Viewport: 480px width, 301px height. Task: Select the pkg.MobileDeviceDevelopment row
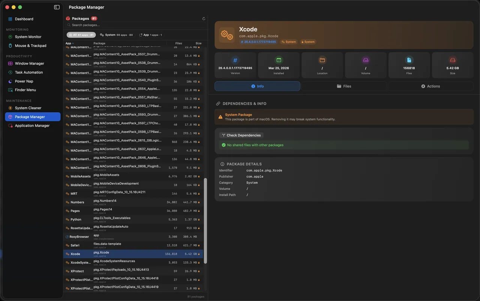click(x=133, y=185)
